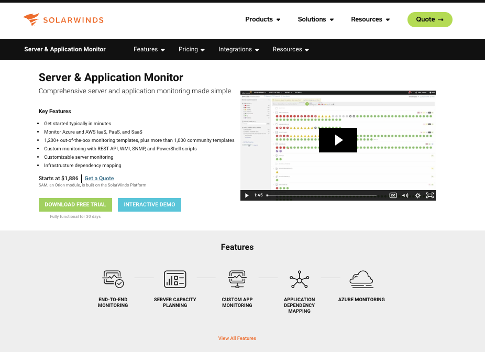The image size is (485, 352).
Task: Click the Custom App Monitoring icon
Action: click(x=237, y=279)
